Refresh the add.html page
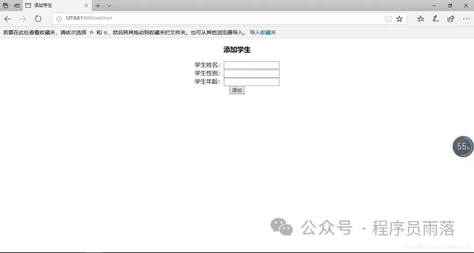Screen dimensions: 474x253 (38, 19)
